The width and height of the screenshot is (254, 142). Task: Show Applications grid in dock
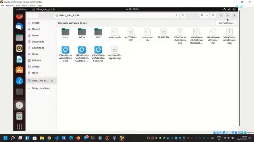click(x=19, y=127)
